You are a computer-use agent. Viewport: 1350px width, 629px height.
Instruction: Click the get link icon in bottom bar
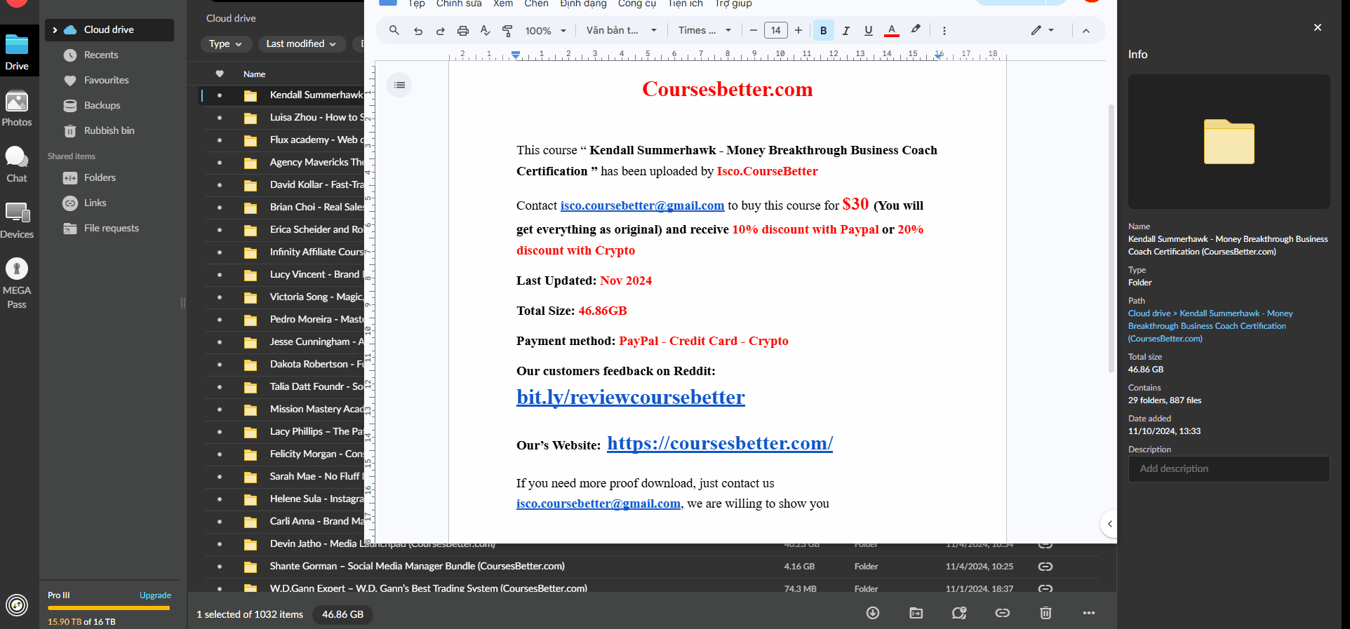[x=1002, y=613]
